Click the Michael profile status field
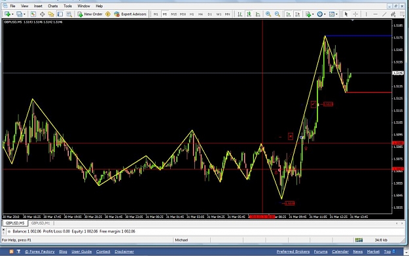This screenshot has height=256, width=409. [181, 240]
